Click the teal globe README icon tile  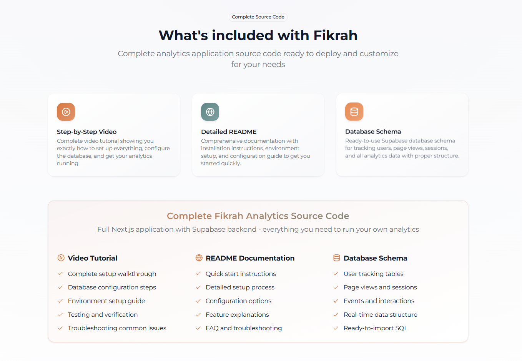[210, 112]
